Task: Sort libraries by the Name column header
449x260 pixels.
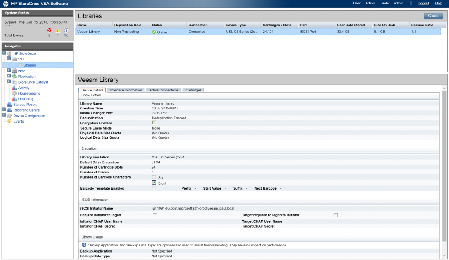Action: pyautogui.click(x=94, y=25)
